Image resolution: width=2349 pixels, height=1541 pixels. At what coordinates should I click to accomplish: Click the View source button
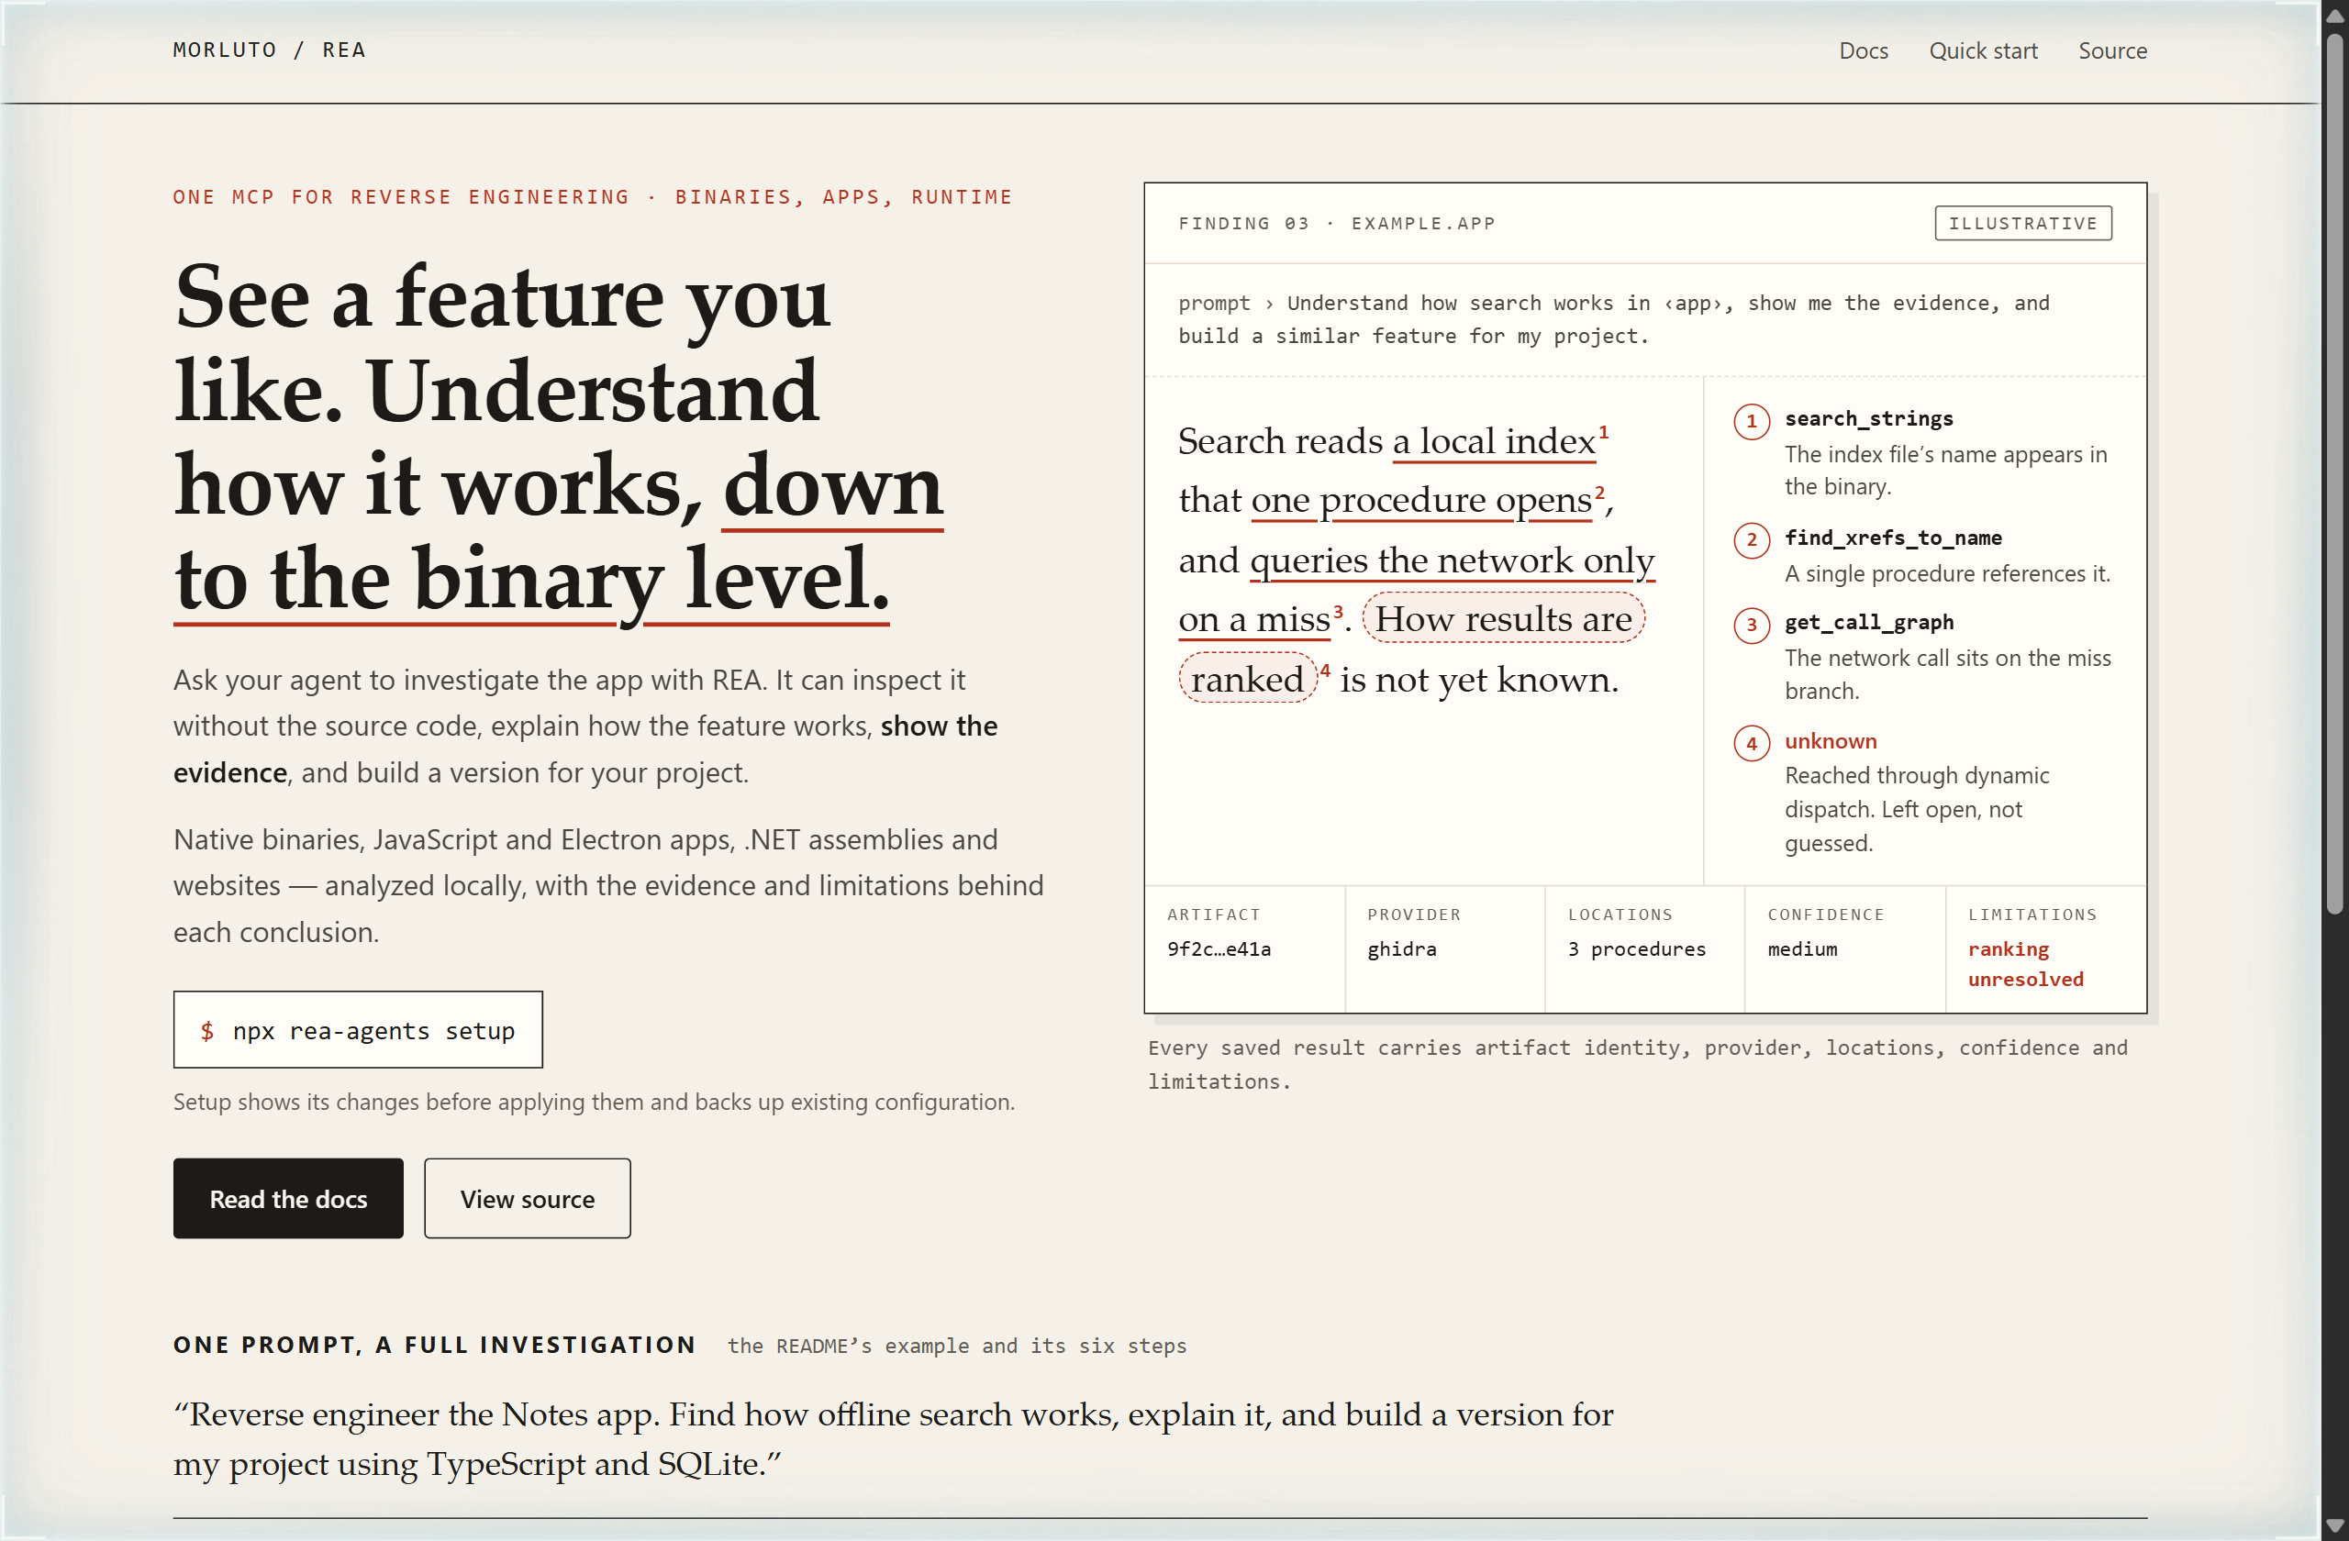pos(527,1198)
